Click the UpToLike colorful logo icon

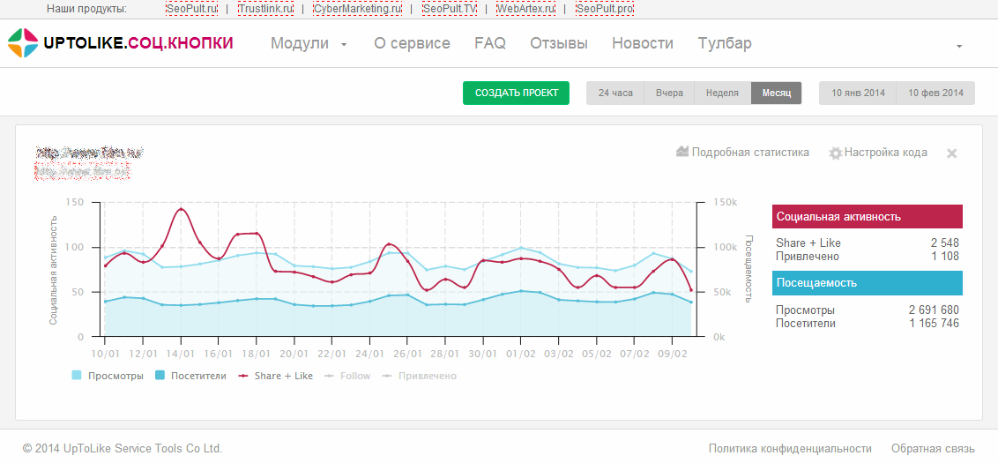click(23, 42)
